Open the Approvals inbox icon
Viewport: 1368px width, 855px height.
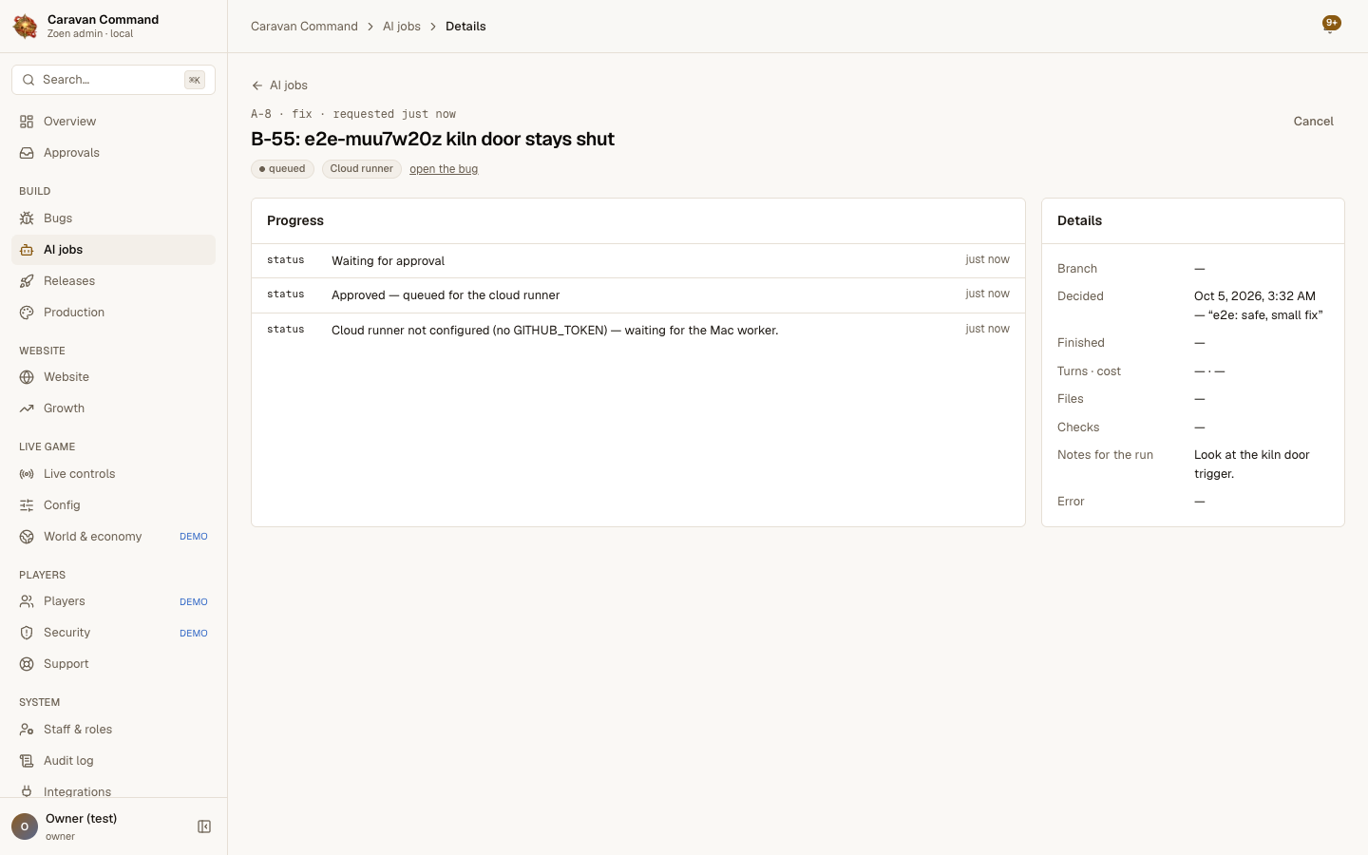27,153
